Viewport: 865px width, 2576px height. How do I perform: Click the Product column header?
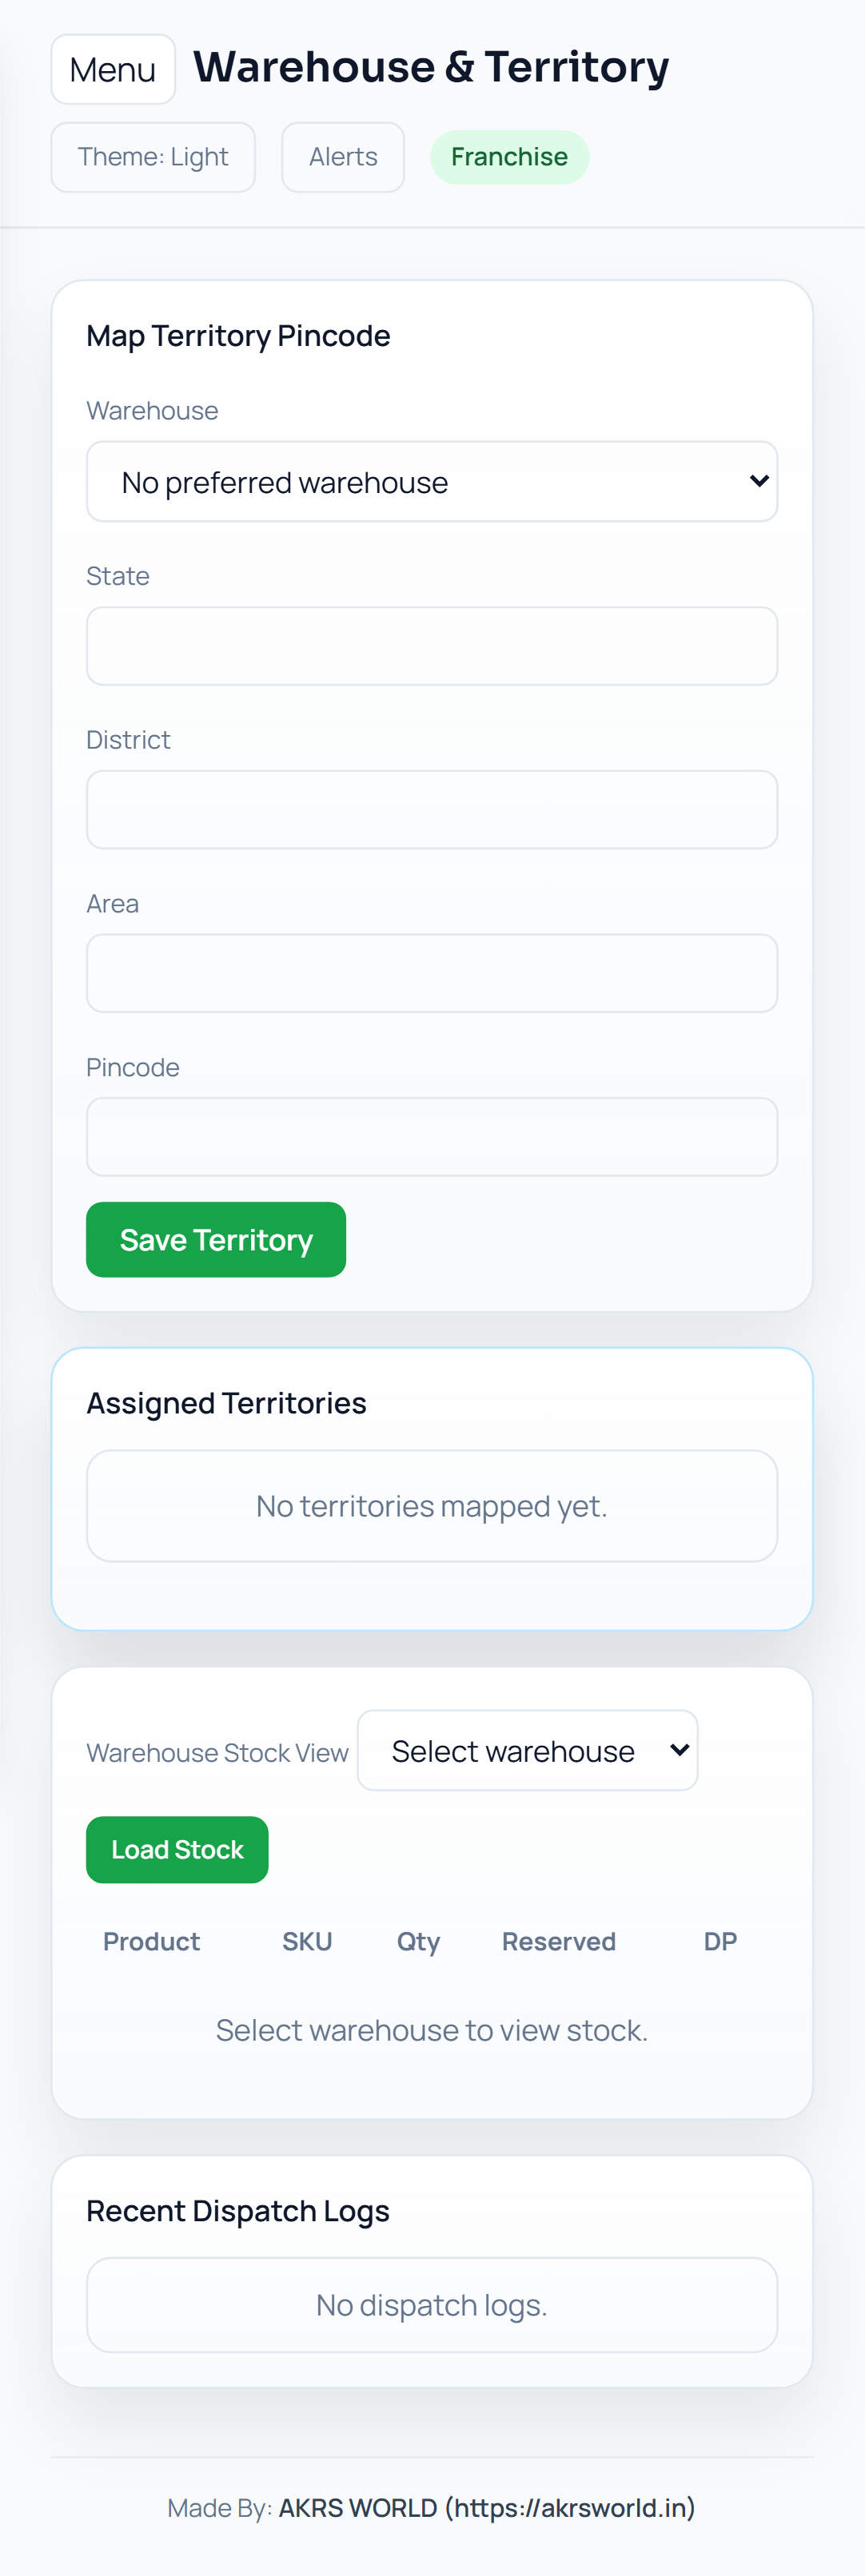click(152, 1942)
